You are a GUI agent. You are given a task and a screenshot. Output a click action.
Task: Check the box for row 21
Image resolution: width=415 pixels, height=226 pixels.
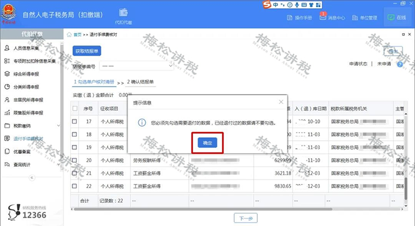pyautogui.click(x=75, y=173)
